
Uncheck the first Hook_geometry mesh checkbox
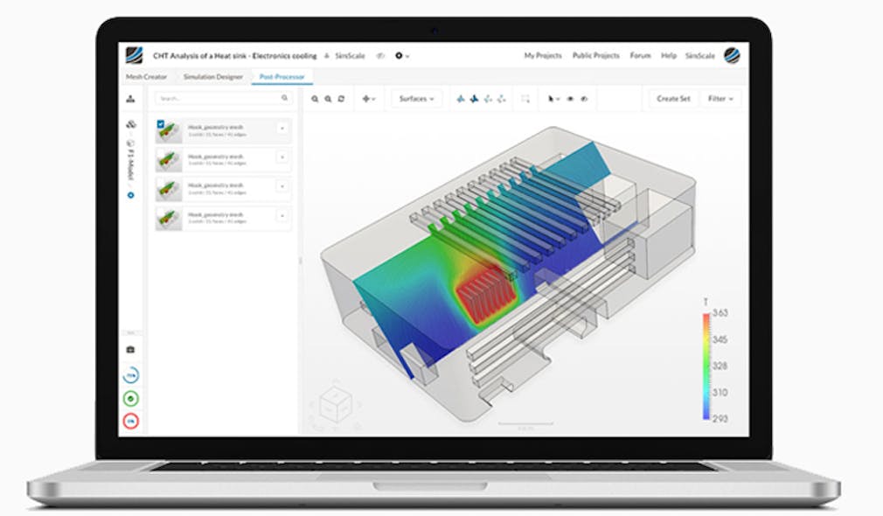[x=160, y=124]
